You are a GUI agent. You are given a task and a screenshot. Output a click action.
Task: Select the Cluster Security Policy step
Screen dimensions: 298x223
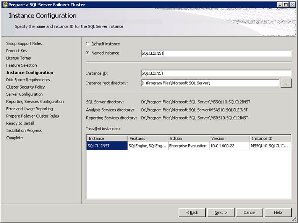26,87
